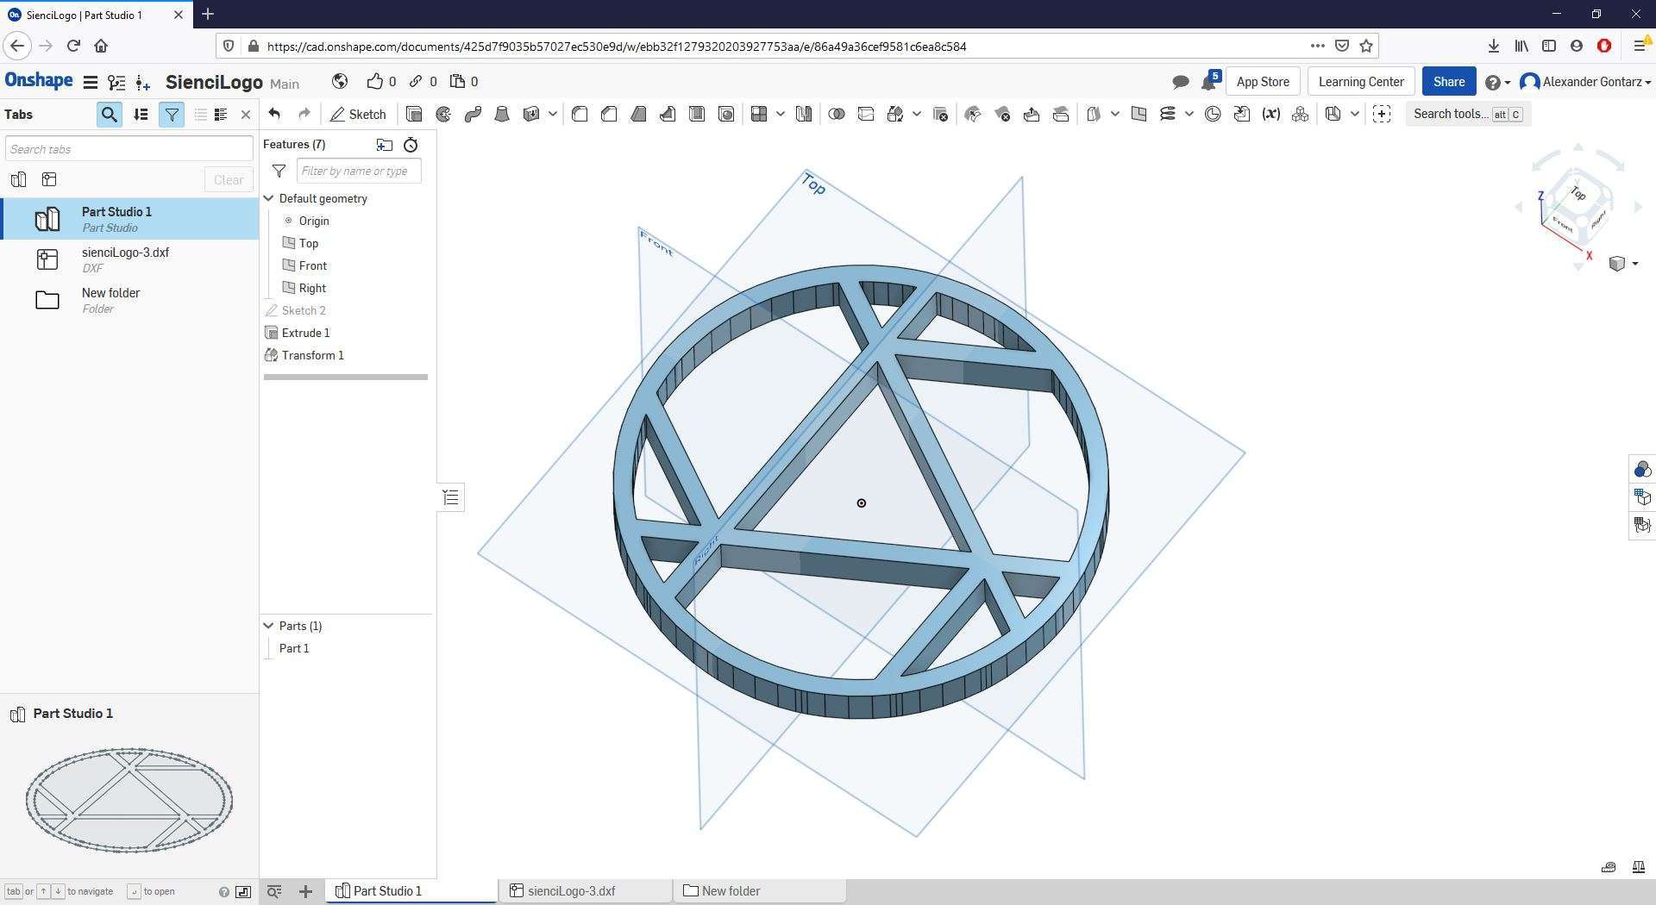Open the sienciLogo-3.dxf bottom tab
This screenshot has height=905, width=1656.
(x=586, y=891)
